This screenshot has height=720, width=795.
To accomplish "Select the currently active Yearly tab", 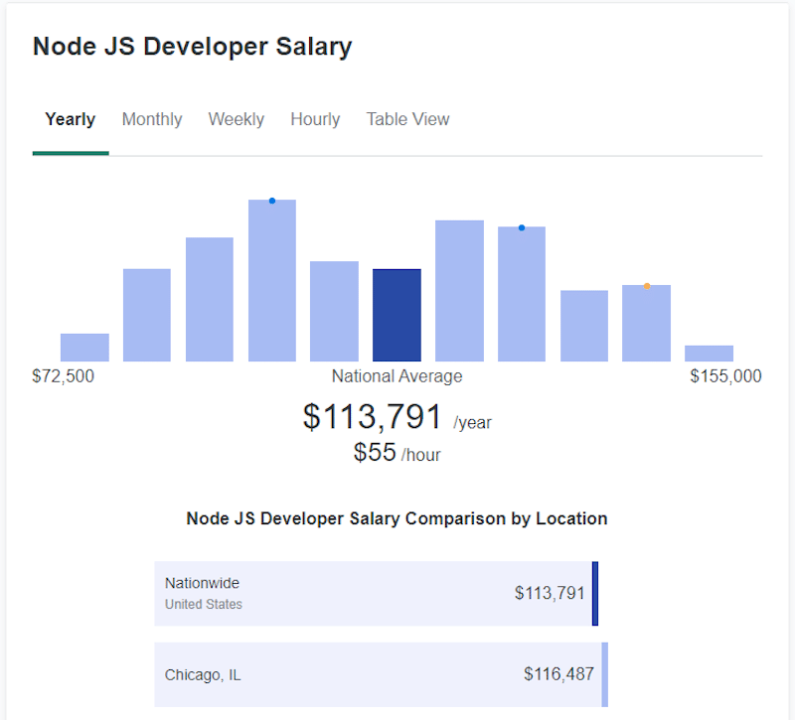I will click(70, 118).
